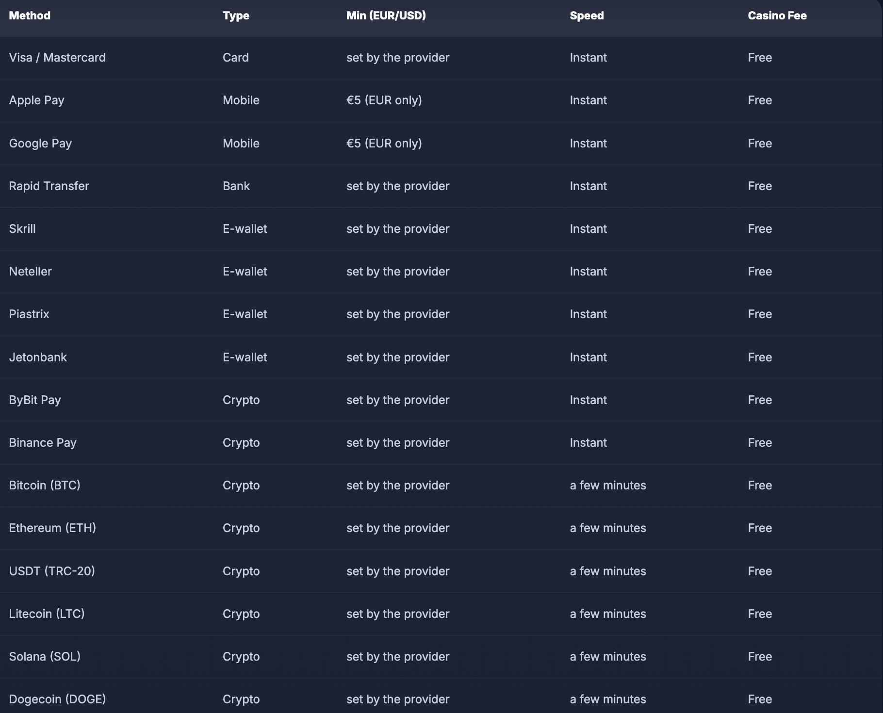Click the Speed column header
883x713 pixels.
(587, 16)
